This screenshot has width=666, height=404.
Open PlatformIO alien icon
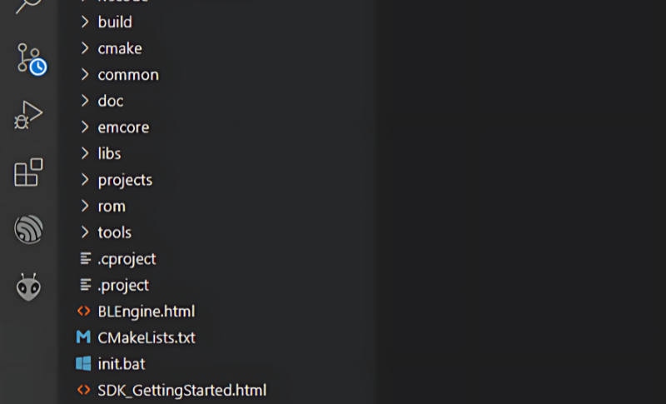(x=28, y=287)
